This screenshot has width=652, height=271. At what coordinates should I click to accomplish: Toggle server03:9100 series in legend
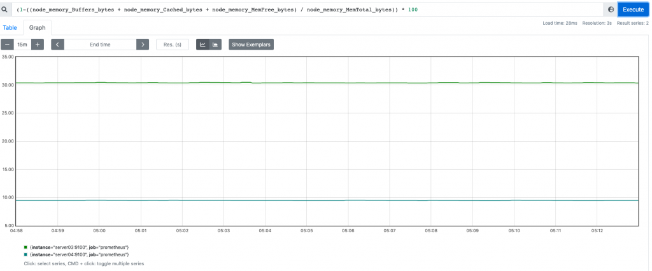80,247
